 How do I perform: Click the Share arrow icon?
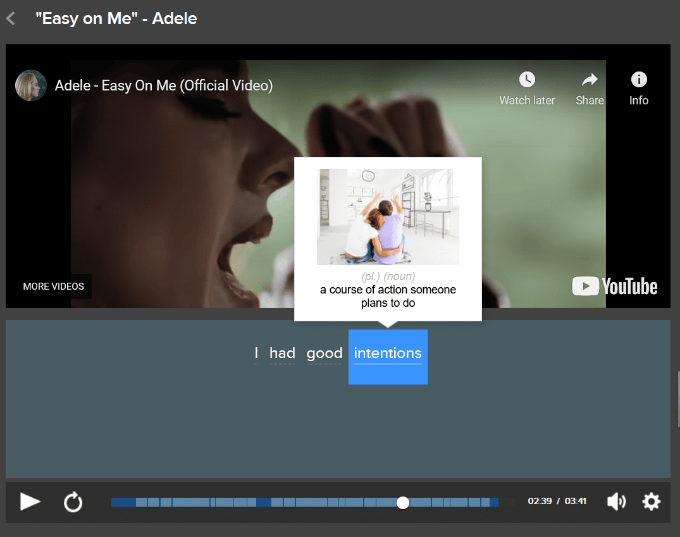(x=590, y=80)
